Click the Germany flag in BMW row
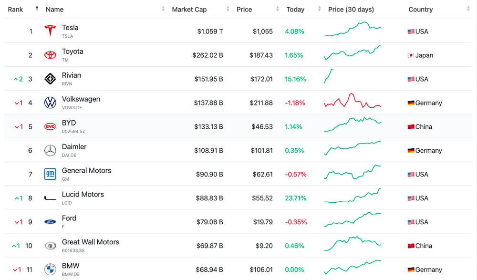Image resolution: width=477 pixels, height=280 pixels. pyautogui.click(x=411, y=270)
